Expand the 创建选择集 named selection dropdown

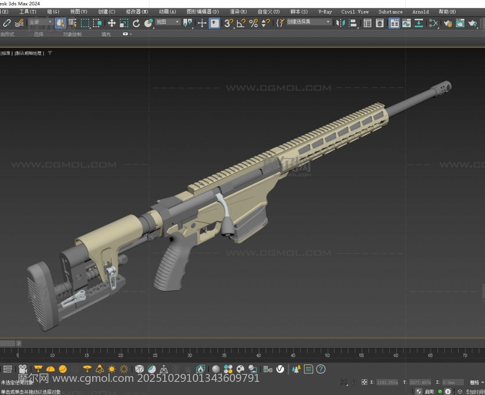coord(309,22)
